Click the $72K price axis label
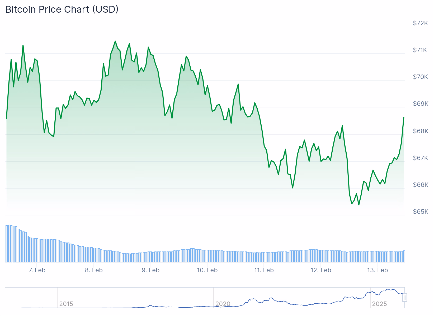Screen dimensions: 434x316 tap(420, 23)
